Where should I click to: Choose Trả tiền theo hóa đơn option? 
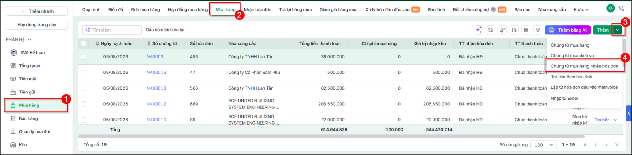(572, 77)
